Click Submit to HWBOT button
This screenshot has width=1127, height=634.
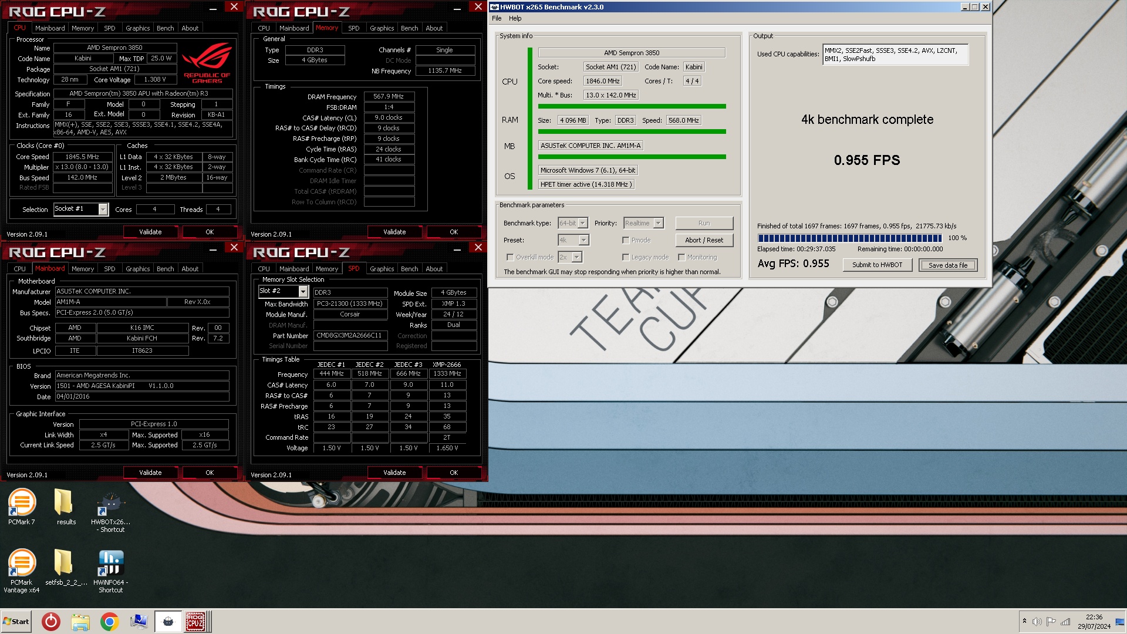(x=877, y=265)
